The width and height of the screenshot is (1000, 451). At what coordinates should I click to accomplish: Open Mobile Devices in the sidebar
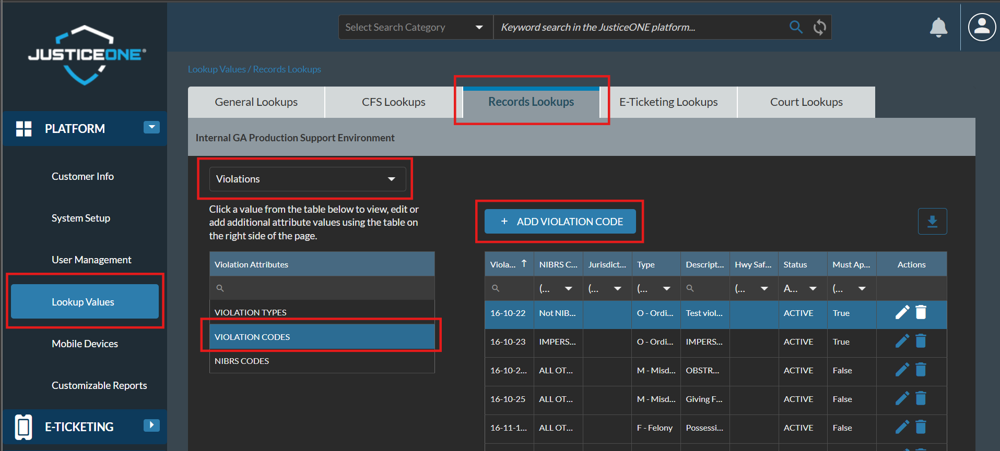point(85,344)
